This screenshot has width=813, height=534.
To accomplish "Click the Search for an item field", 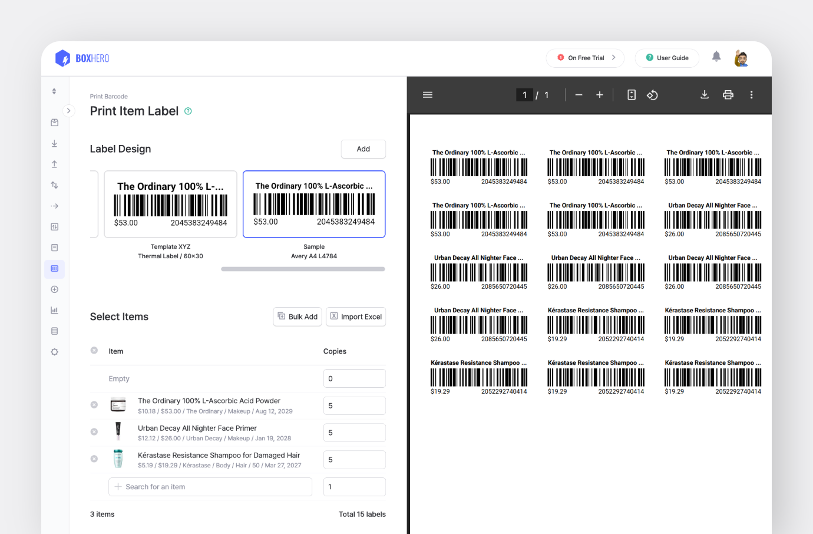I will [210, 487].
